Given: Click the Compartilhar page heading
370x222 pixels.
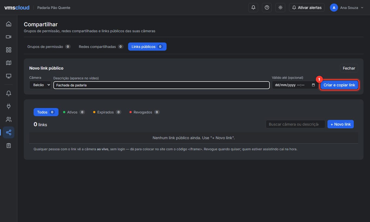Looking at the screenshot, I should pos(41,25).
